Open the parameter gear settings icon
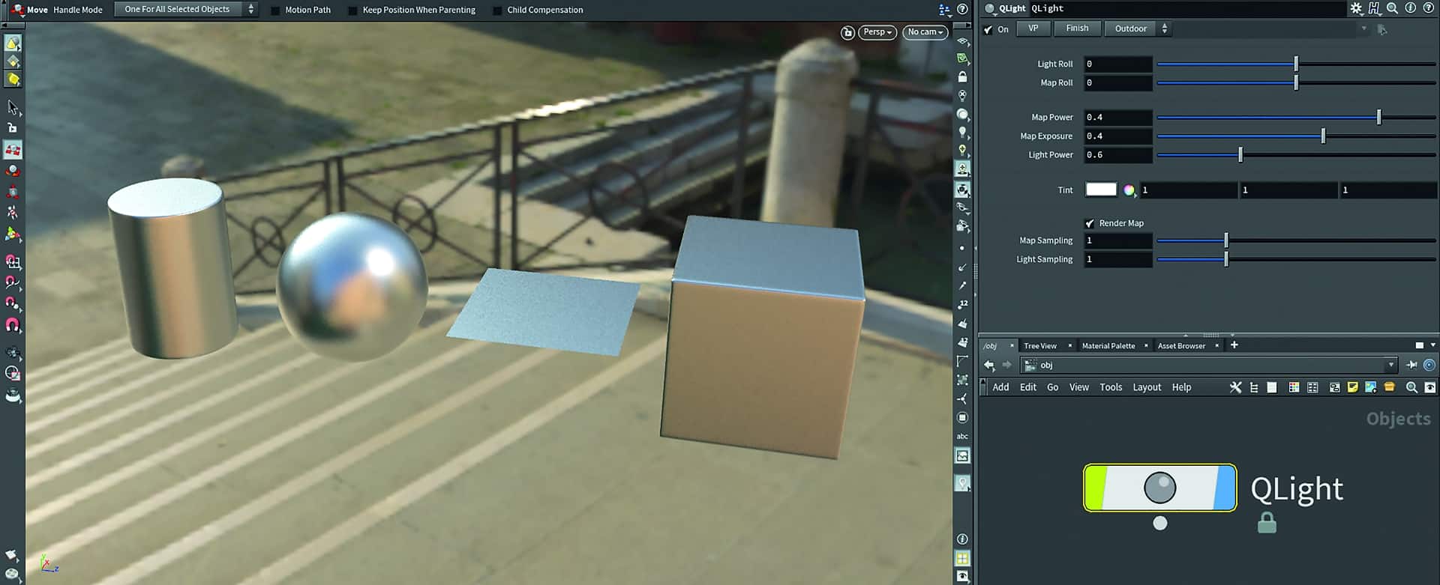Screen dimensions: 1440x585 (1356, 8)
